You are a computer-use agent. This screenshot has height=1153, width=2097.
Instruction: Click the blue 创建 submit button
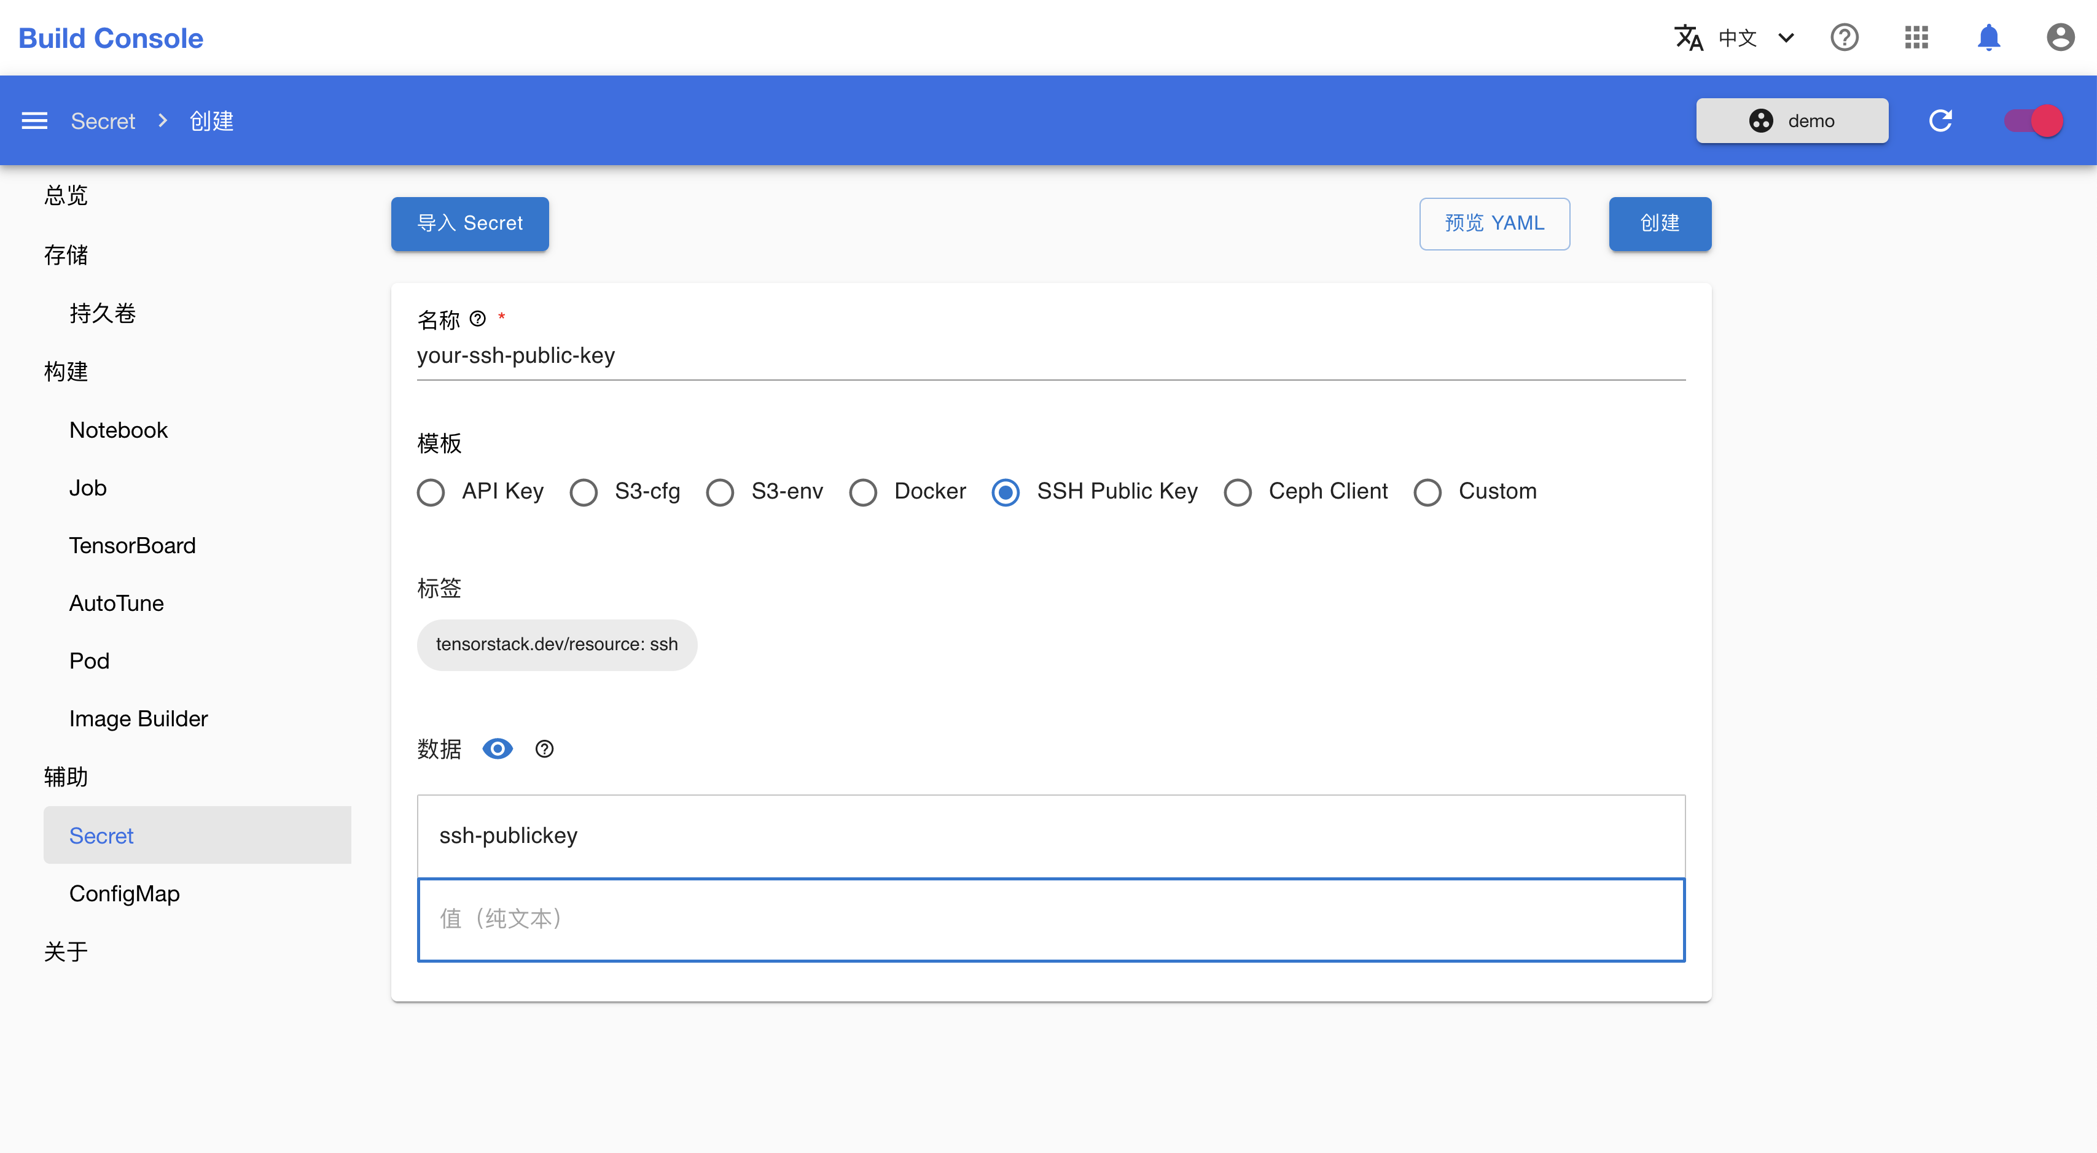1660,223
